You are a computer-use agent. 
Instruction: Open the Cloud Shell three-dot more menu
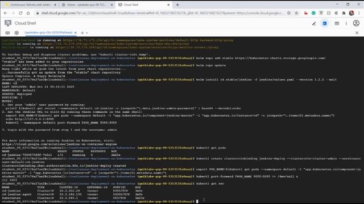tap(346, 23)
